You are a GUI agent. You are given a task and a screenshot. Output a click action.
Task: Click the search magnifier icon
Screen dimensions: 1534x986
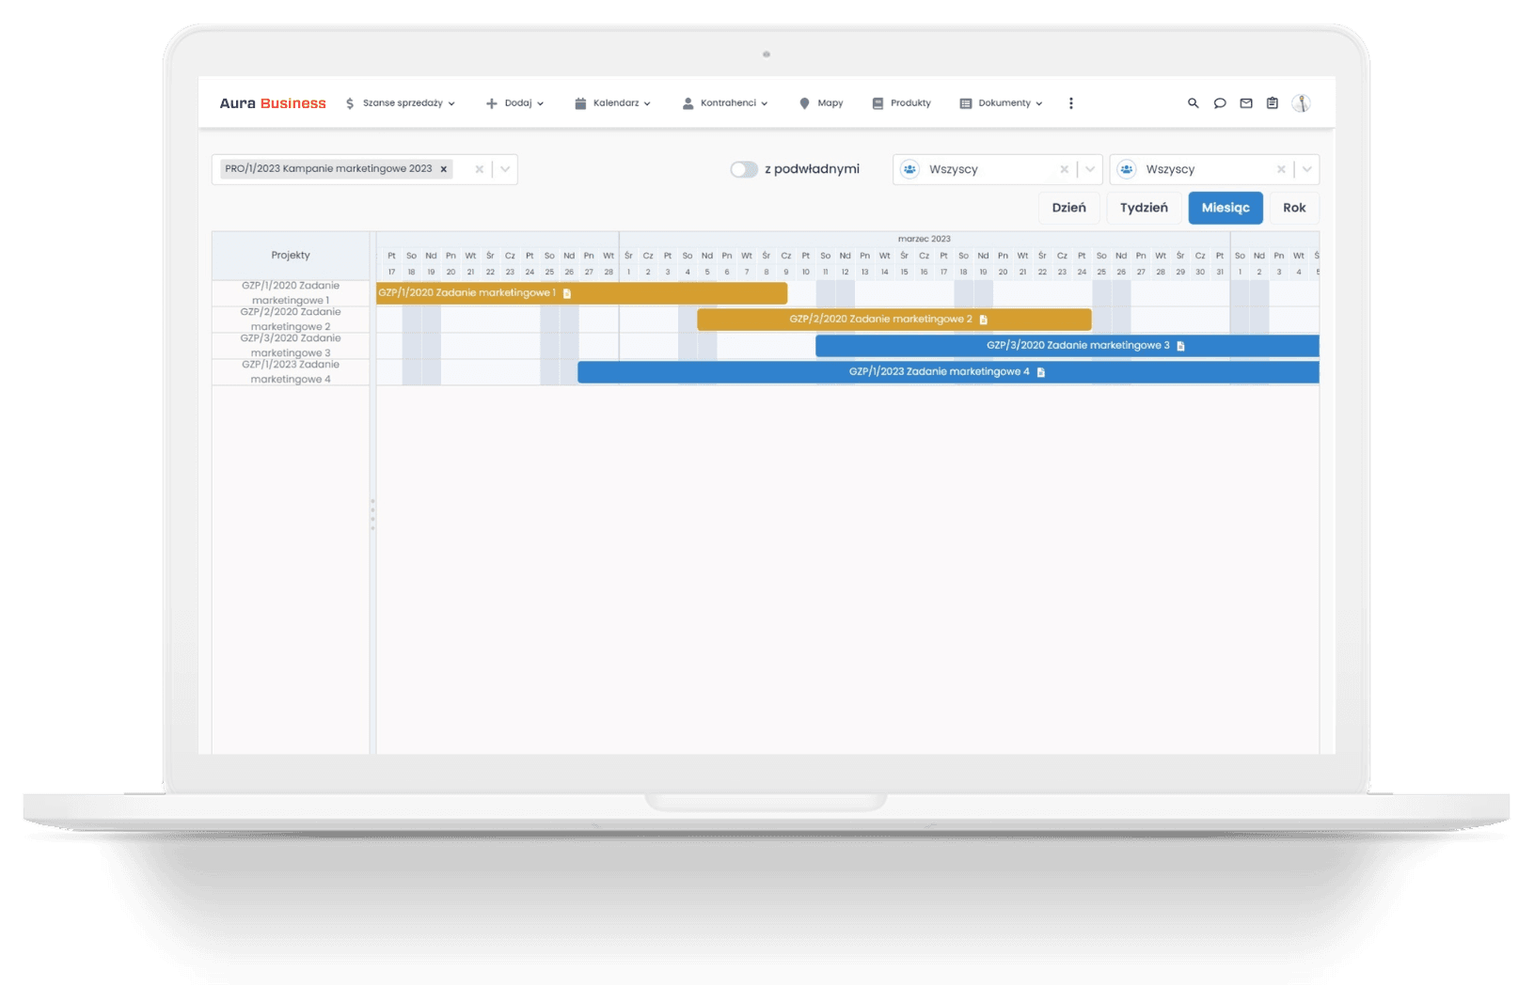click(1193, 103)
